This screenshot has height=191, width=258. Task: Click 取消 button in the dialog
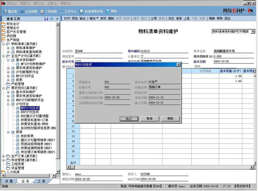[150, 119]
